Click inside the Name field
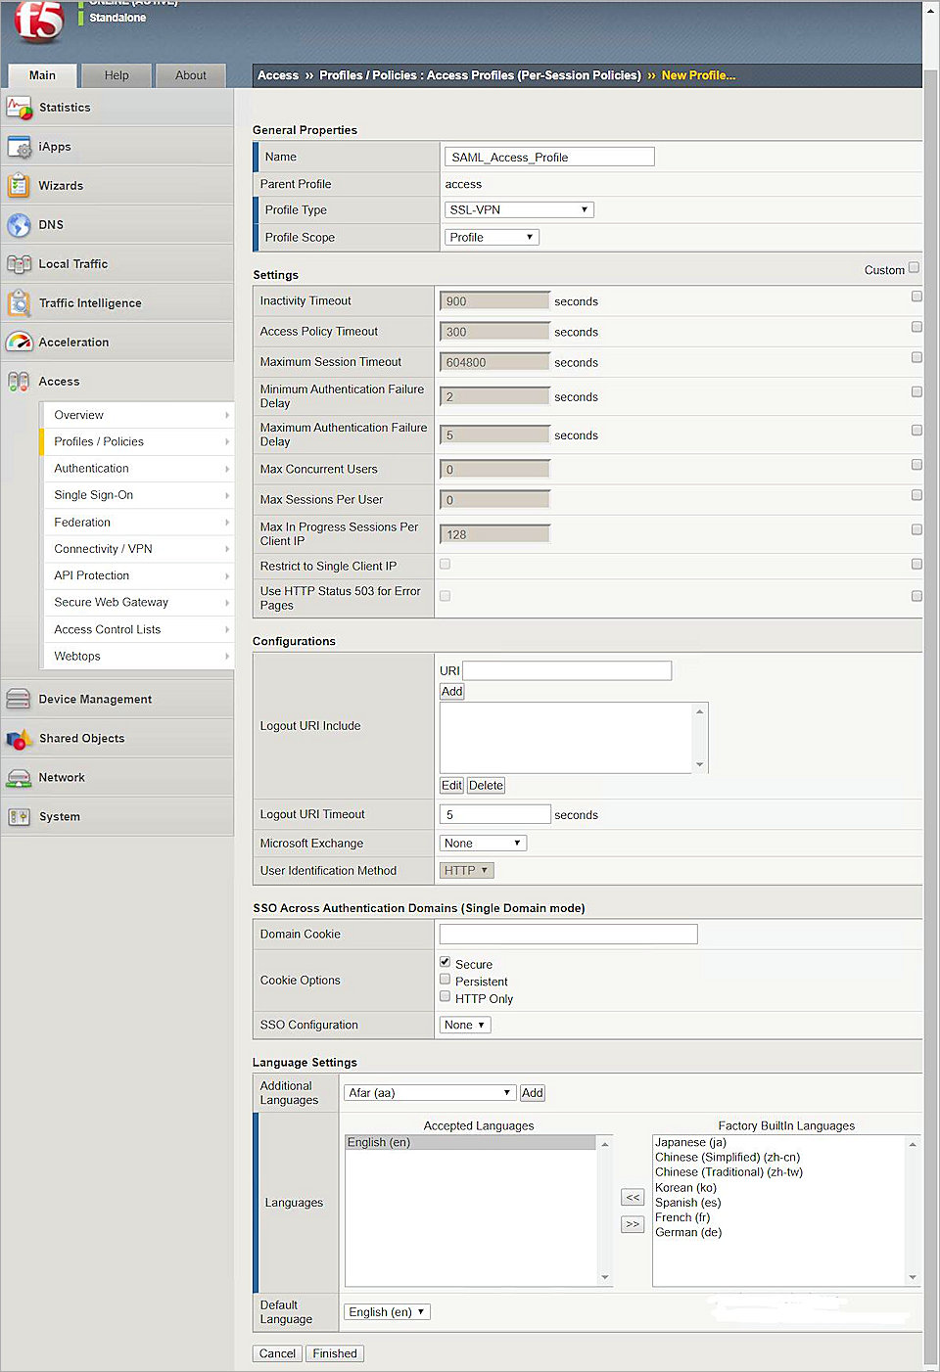 (x=548, y=156)
